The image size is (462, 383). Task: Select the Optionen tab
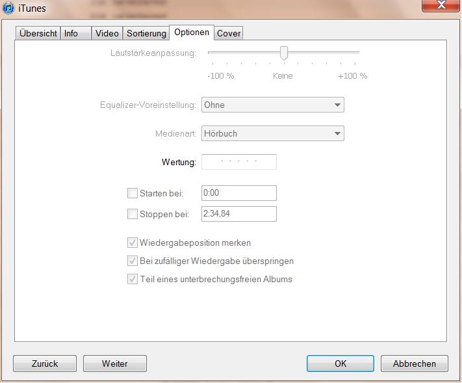point(192,33)
